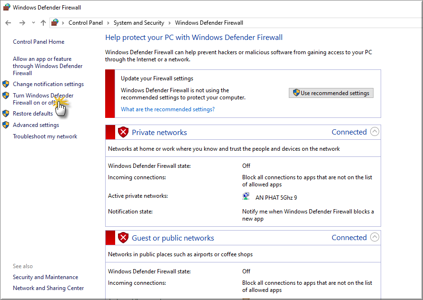Go back with the Back arrow
The width and height of the screenshot is (423, 300).
click(x=9, y=23)
